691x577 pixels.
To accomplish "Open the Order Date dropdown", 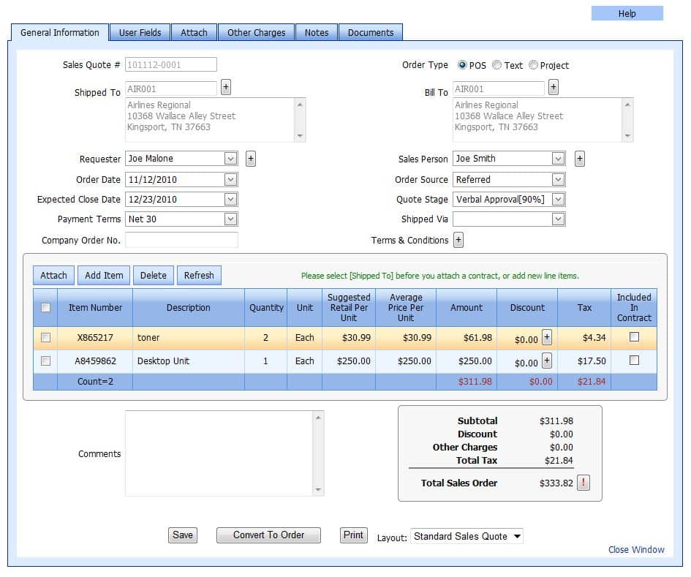I will [x=230, y=179].
